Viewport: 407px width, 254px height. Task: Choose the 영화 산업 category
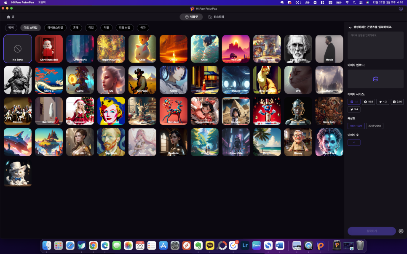tap(125, 27)
